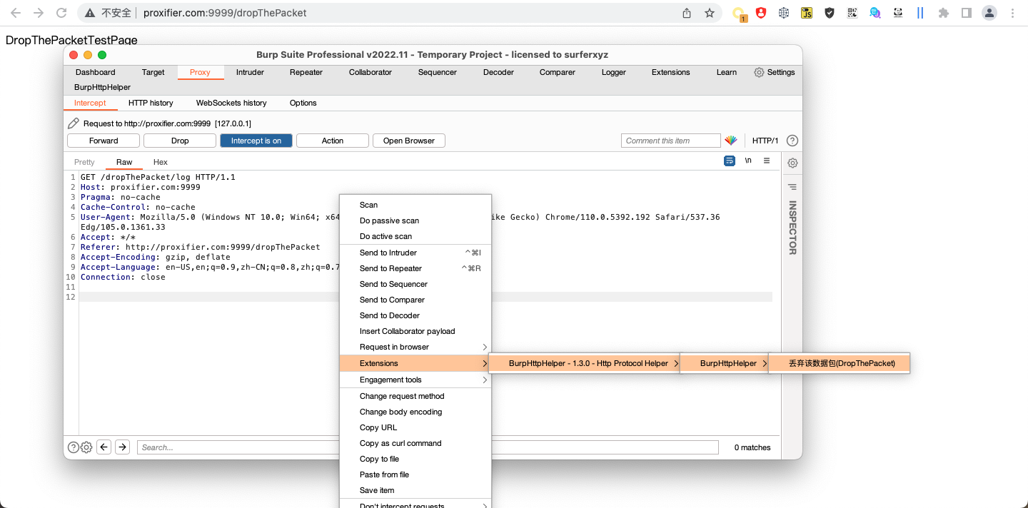
Task: Bookmark this page with the star icon
Action: coord(710,13)
